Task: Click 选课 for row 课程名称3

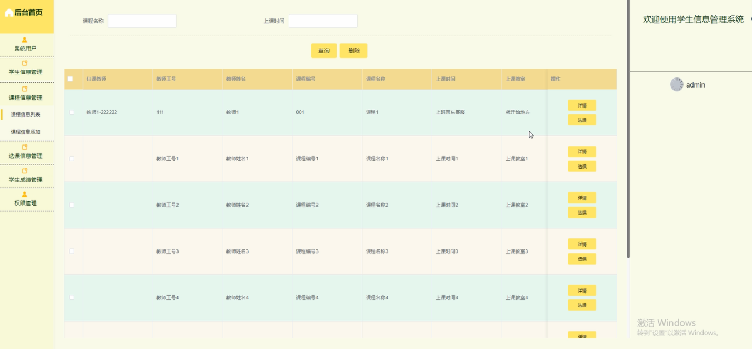Action: click(x=582, y=259)
